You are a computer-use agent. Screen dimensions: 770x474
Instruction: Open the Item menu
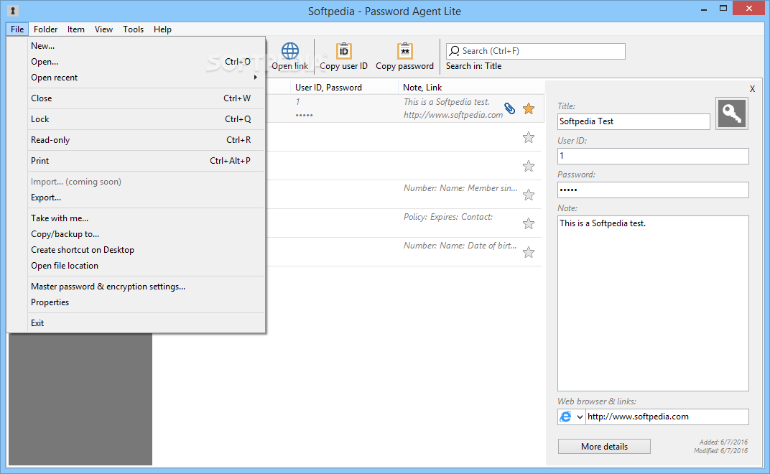(76, 29)
